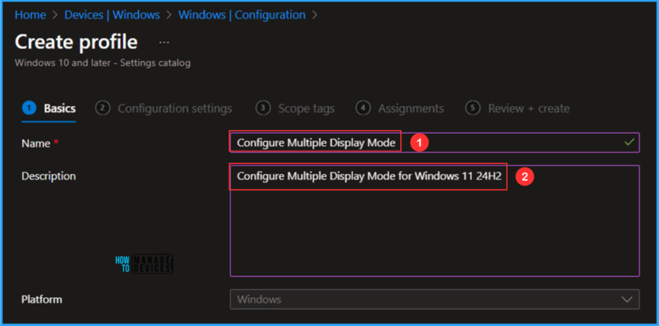
Task: Click the step 2 circle for Configuration settings
Action: click(102, 109)
